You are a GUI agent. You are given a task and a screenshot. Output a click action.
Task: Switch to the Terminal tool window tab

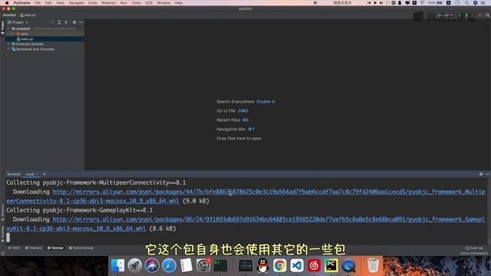point(55,248)
